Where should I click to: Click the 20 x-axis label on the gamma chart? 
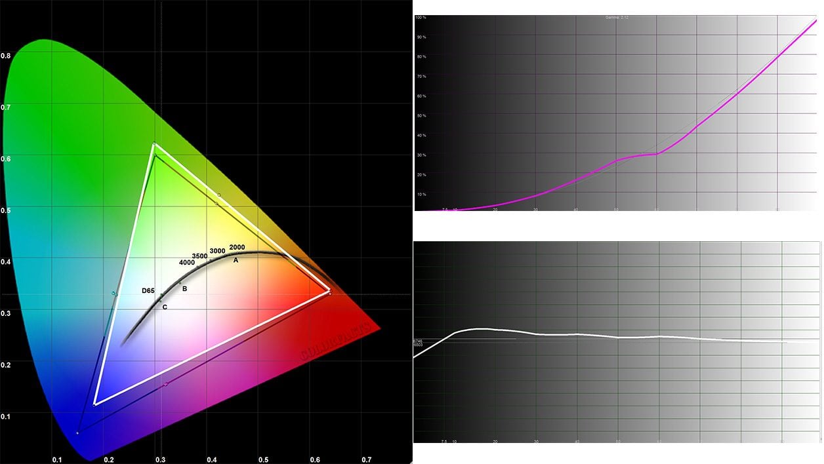tap(495, 209)
